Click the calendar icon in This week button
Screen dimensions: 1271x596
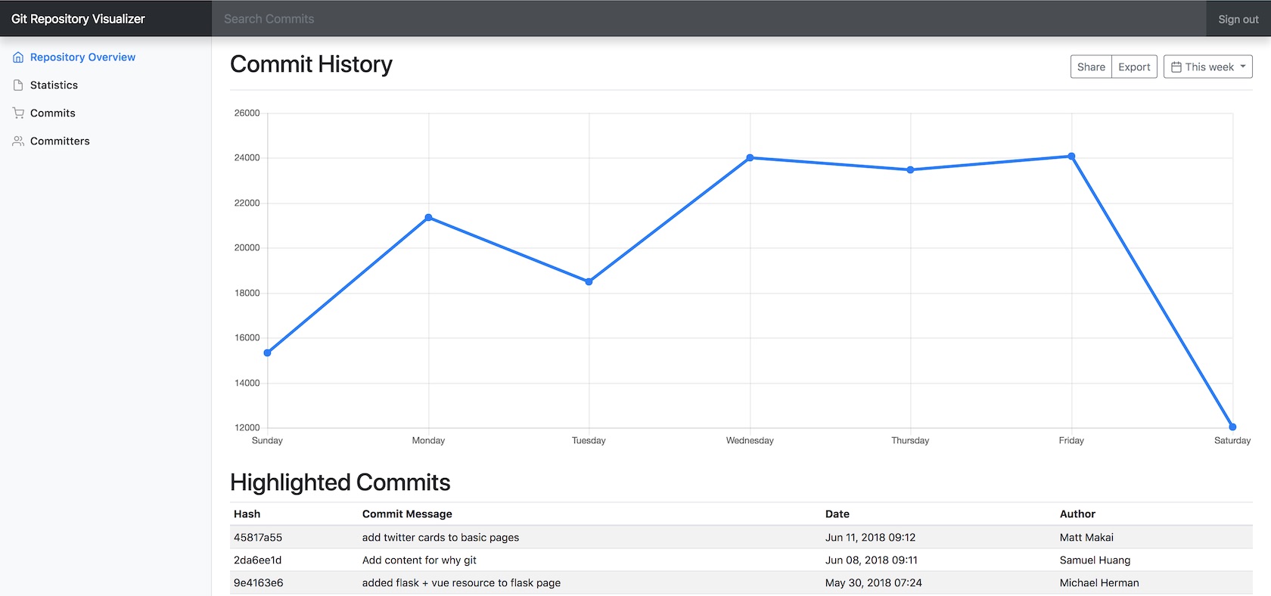click(1176, 67)
